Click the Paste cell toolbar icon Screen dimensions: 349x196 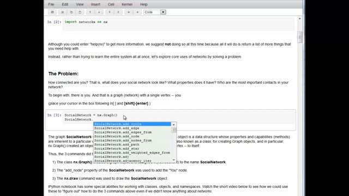80,12
